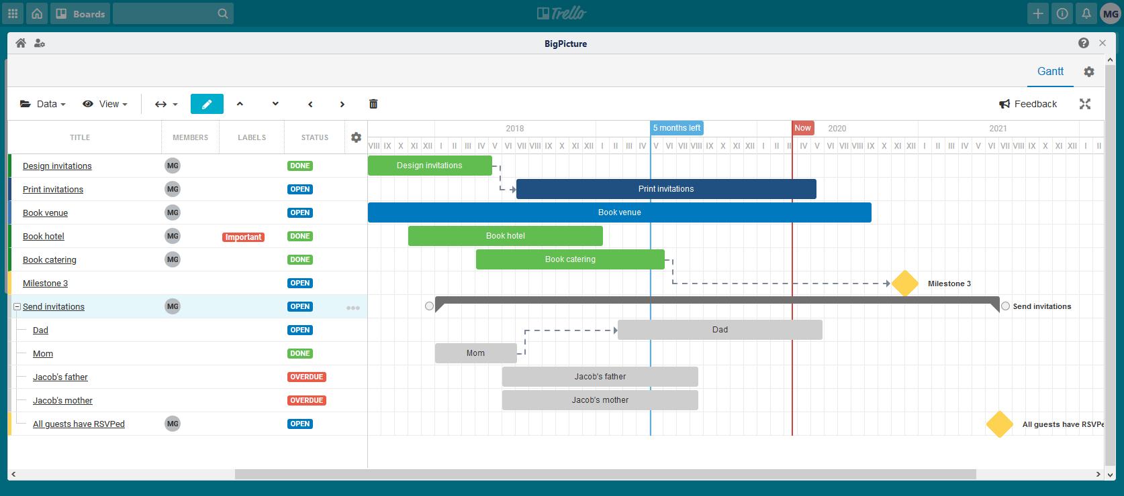Open the Boards menu in Trello header
Screen dimensions: 1124x496
[x=81, y=13]
